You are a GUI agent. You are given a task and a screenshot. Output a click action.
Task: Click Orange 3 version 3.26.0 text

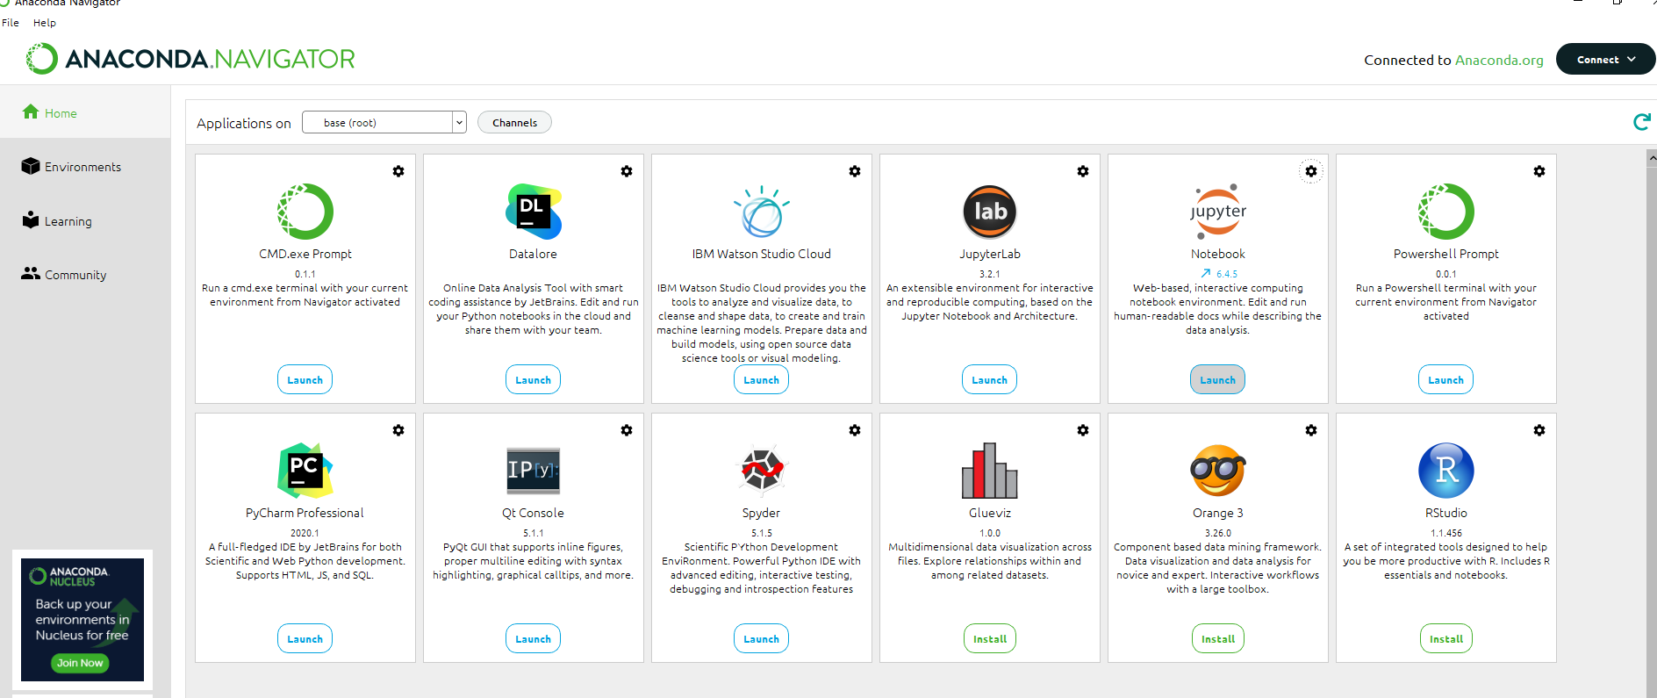pyautogui.click(x=1218, y=533)
